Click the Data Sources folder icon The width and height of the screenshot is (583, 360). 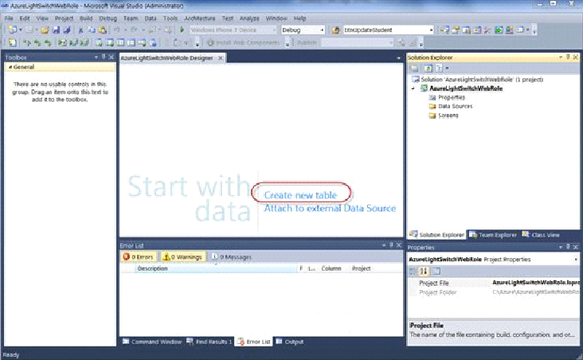(x=432, y=106)
